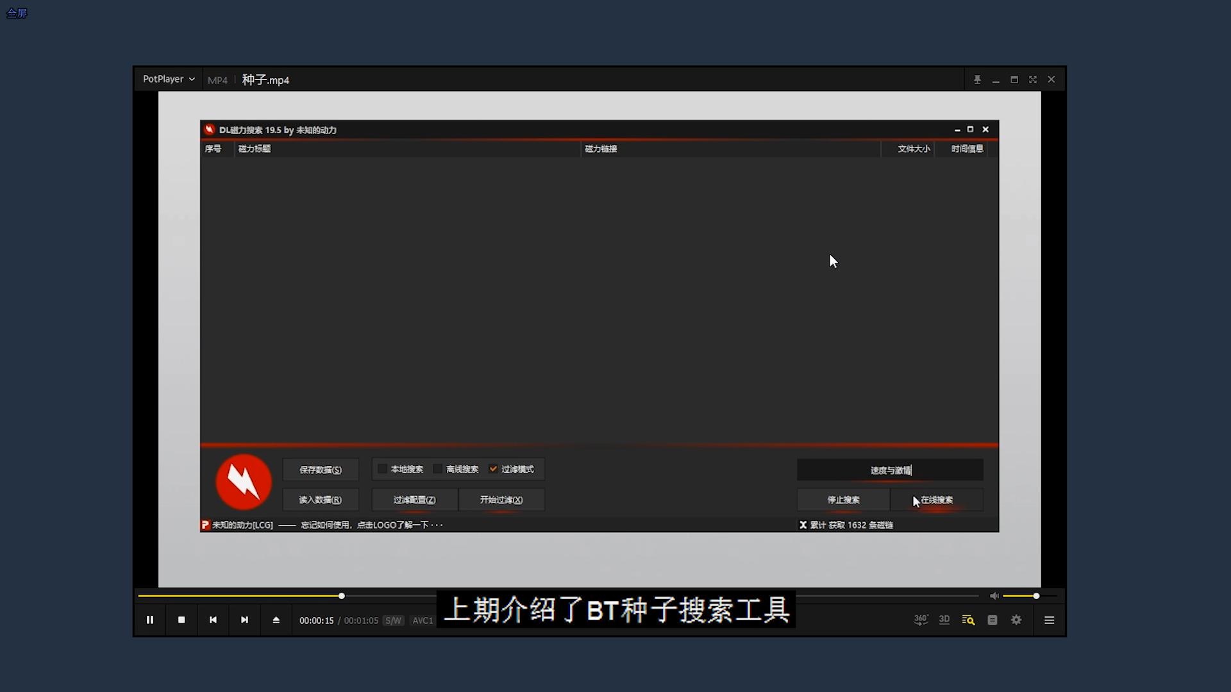Image resolution: width=1231 pixels, height=692 pixels.
Task: Adjust the volume slider
Action: click(x=1036, y=596)
